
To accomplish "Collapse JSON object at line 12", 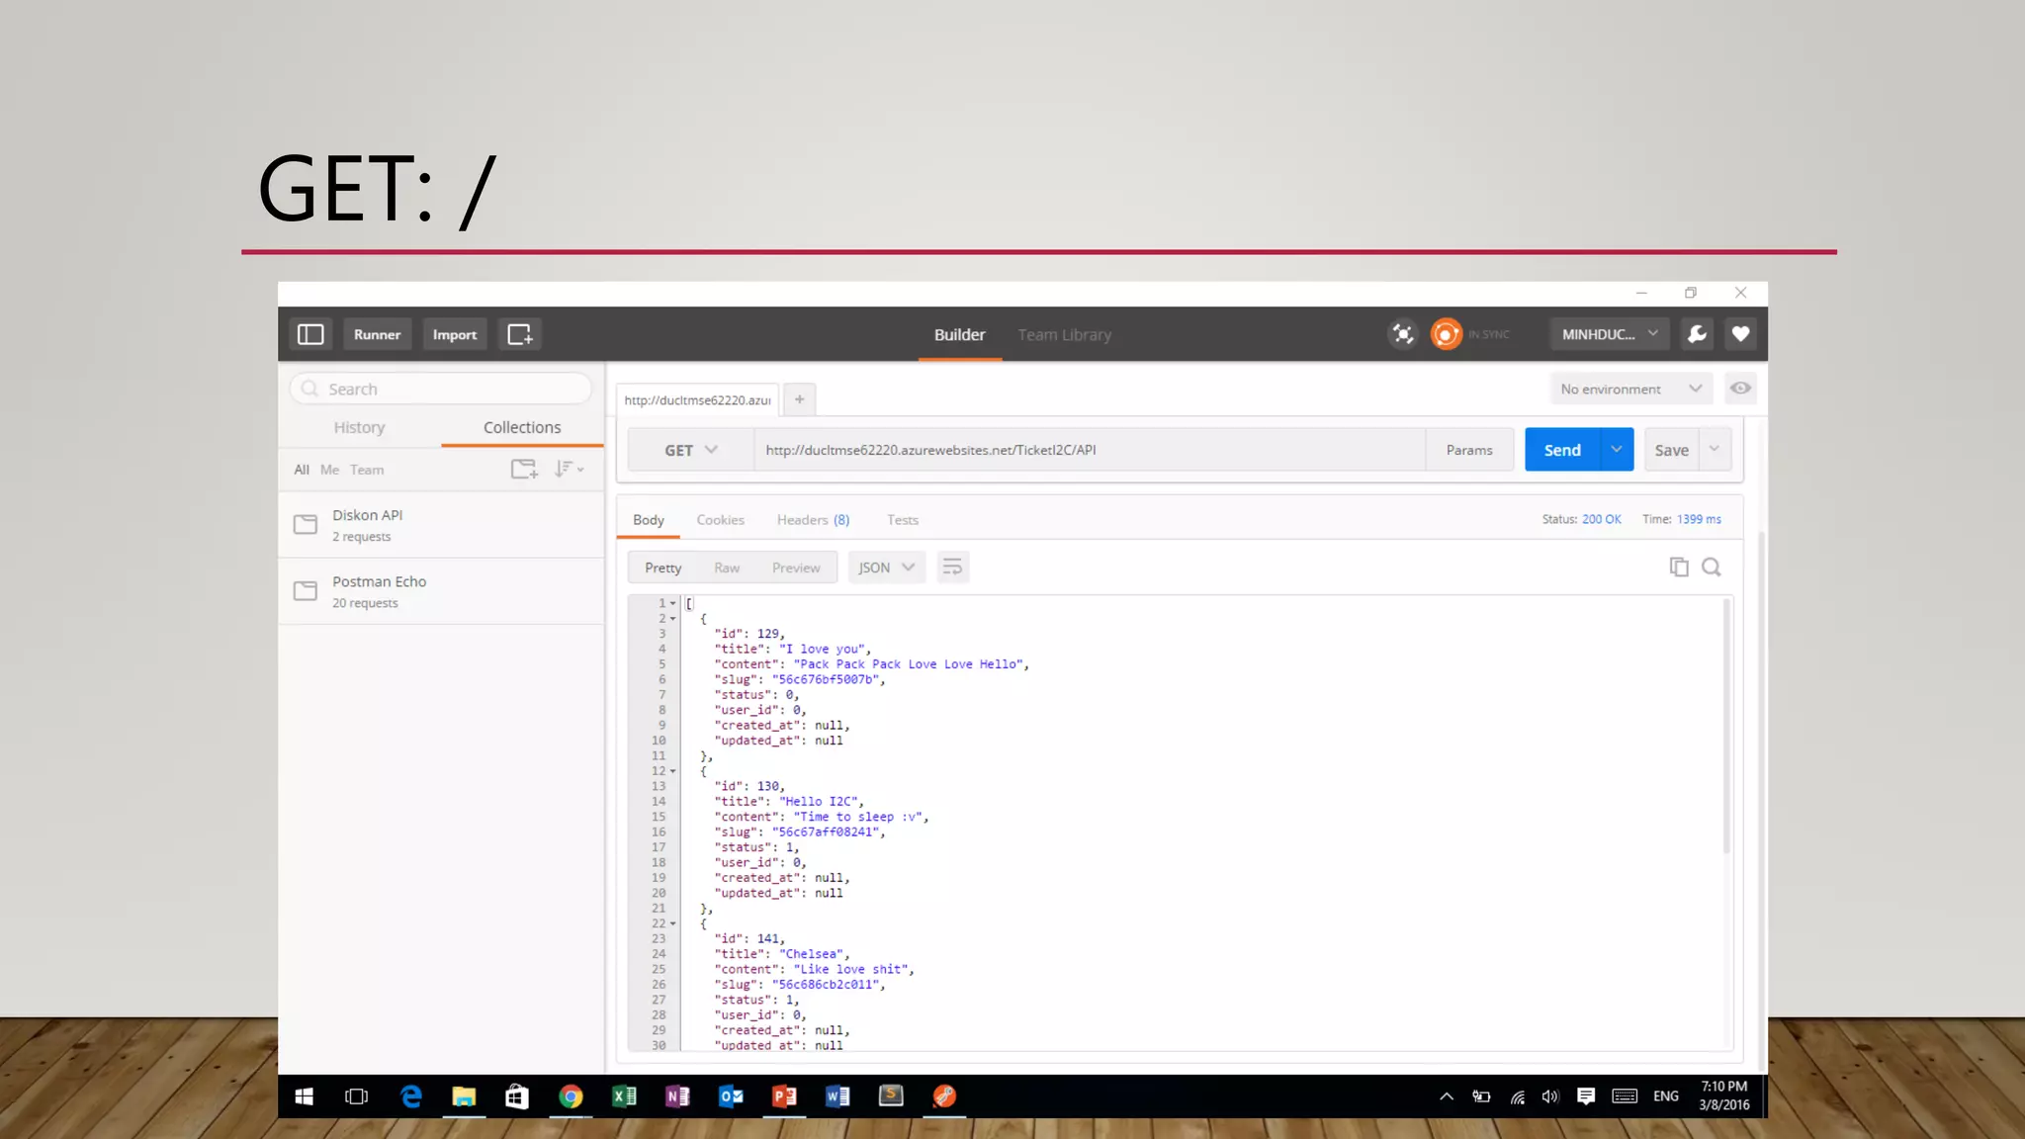I will (x=673, y=771).
